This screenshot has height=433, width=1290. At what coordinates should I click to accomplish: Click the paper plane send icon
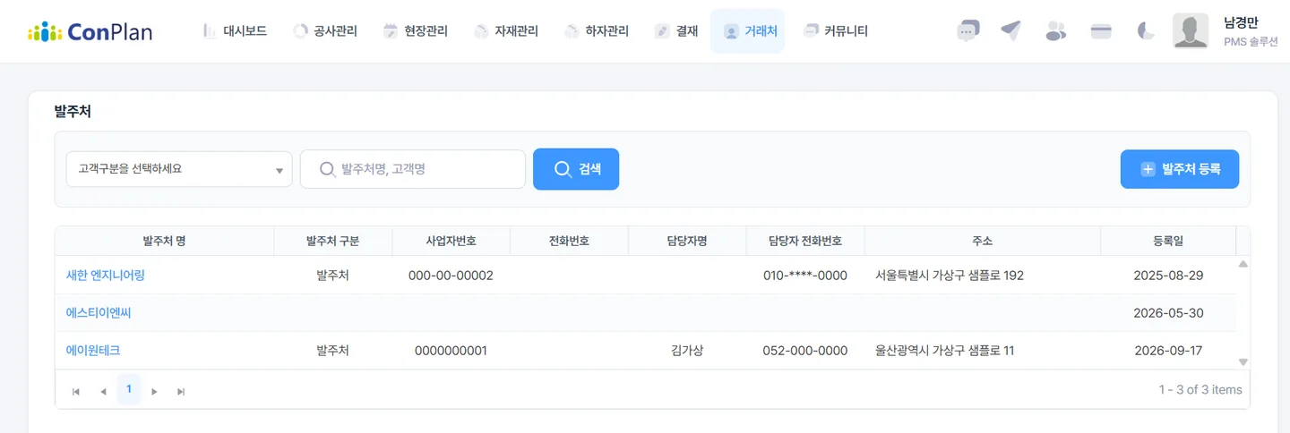click(x=1011, y=31)
